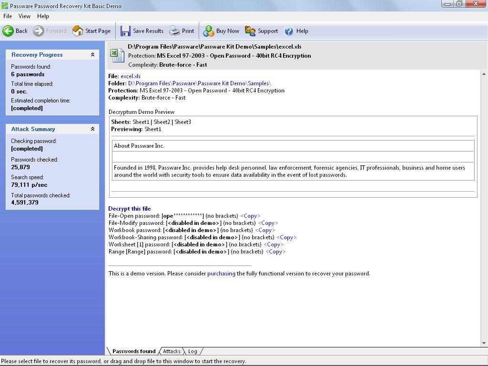Click the 'Founded in 1998' description cell

pos(293,171)
